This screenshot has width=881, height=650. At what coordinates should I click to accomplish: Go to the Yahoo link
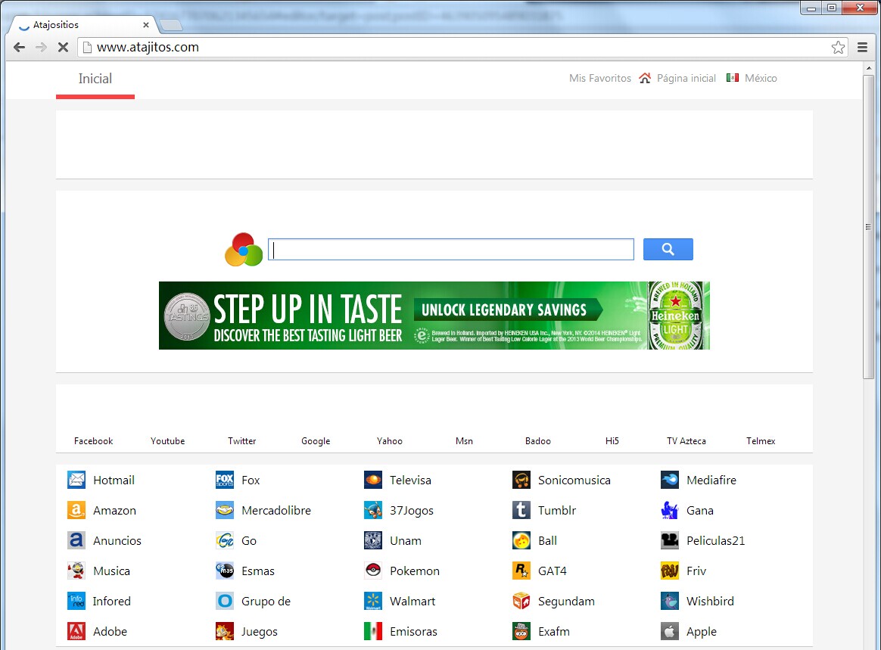(x=390, y=441)
